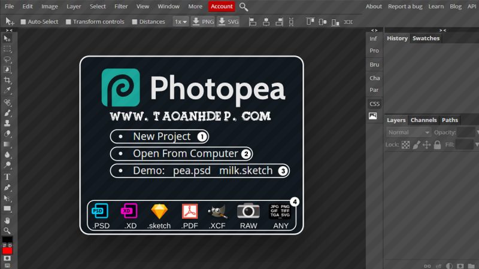The image size is (479, 269).
Task: Enable the Transform controls checkbox
Action: tap(68, 22)
